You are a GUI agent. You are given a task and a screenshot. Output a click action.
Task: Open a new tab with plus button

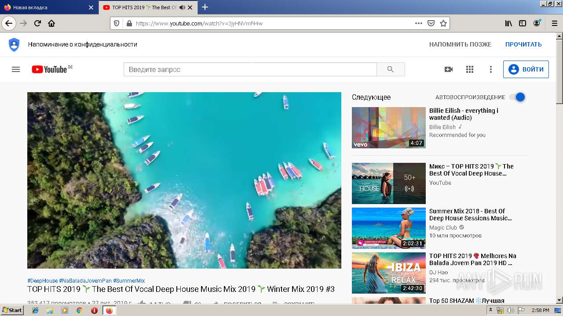pyautogui.click(x=205, y=7)
